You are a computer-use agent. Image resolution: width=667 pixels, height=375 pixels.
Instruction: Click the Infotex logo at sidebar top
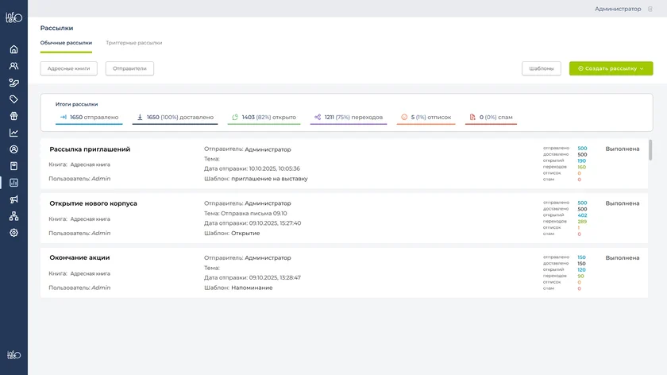pyautogui.click(x=13, y=17)
